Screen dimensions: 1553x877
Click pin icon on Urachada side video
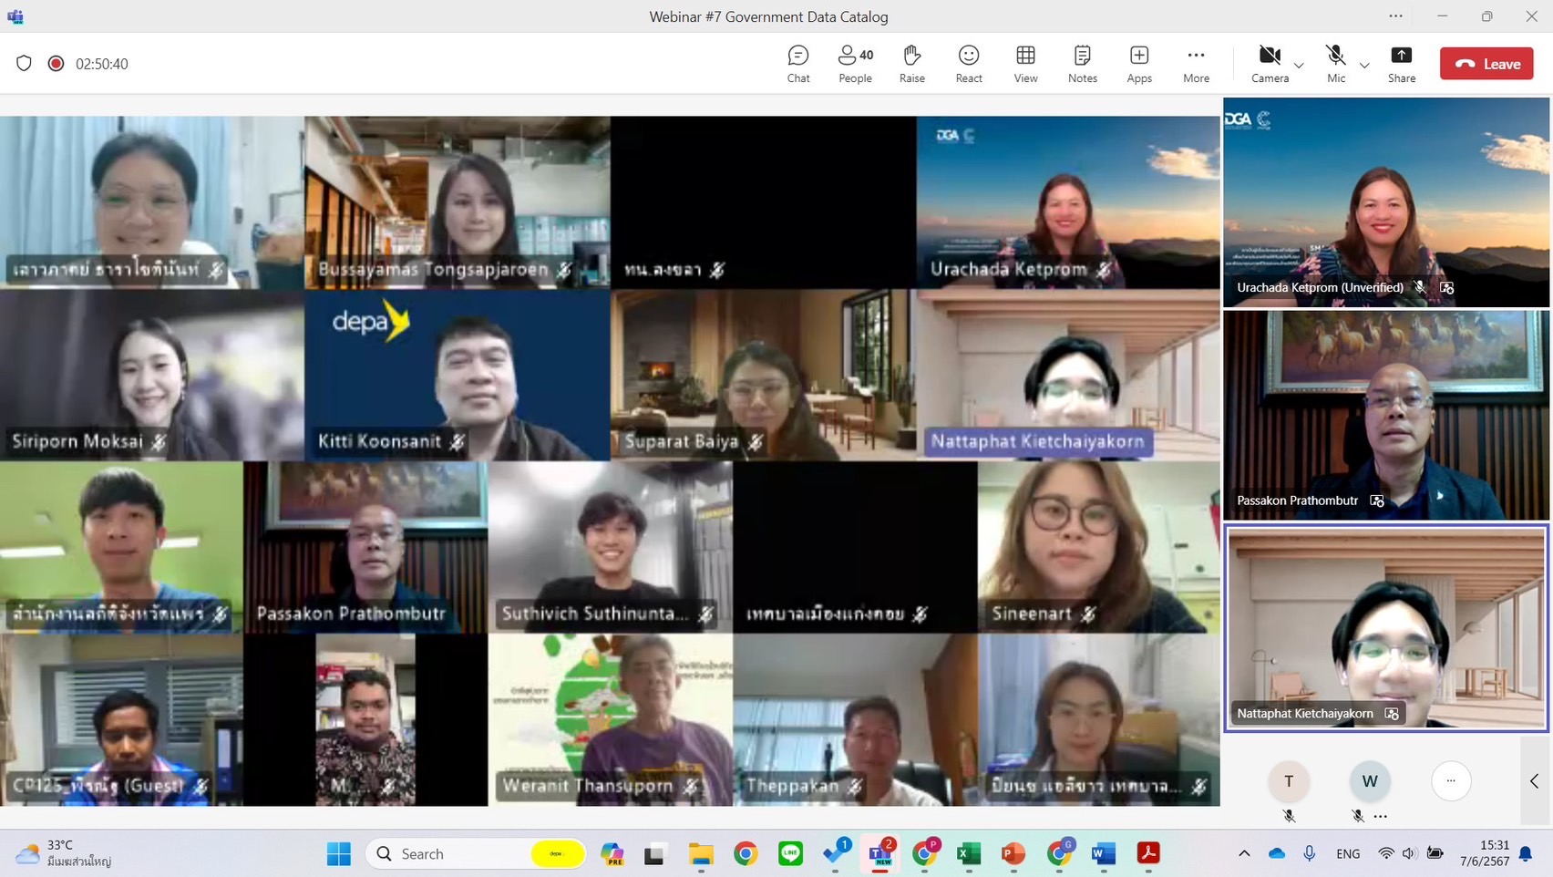[1446, 288]
